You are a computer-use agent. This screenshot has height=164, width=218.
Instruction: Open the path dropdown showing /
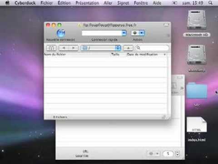click(x=101, y=48)
